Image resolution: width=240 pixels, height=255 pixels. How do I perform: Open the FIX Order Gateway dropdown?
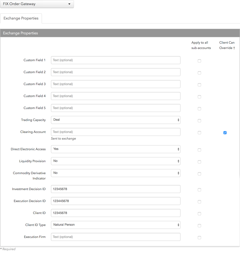click(37, 4)
